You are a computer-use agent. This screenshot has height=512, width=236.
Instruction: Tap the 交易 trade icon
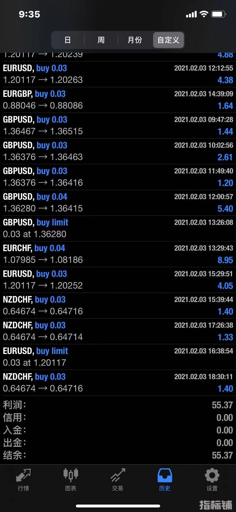[117, 476]
